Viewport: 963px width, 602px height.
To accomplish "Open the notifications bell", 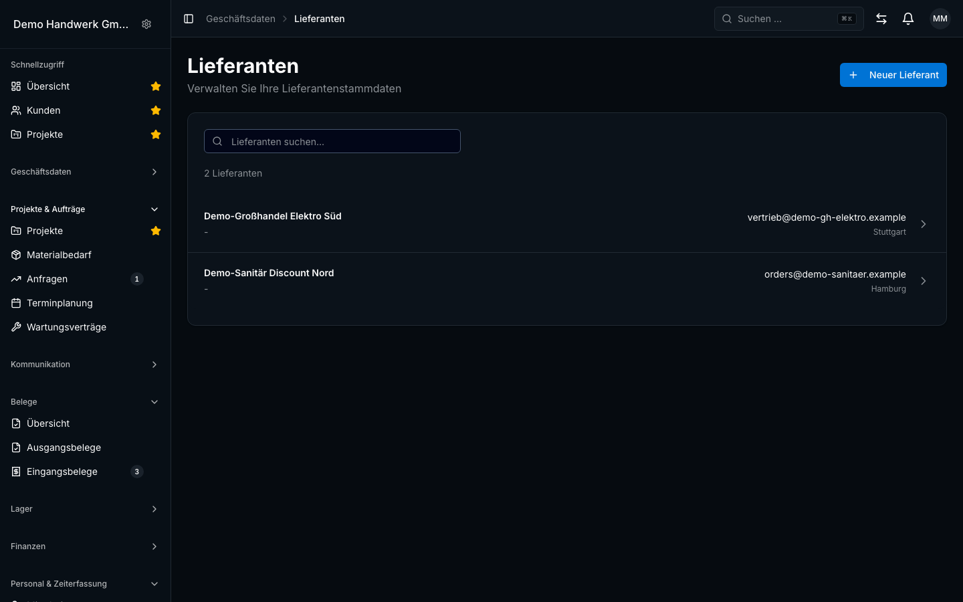I will [908, 19].
